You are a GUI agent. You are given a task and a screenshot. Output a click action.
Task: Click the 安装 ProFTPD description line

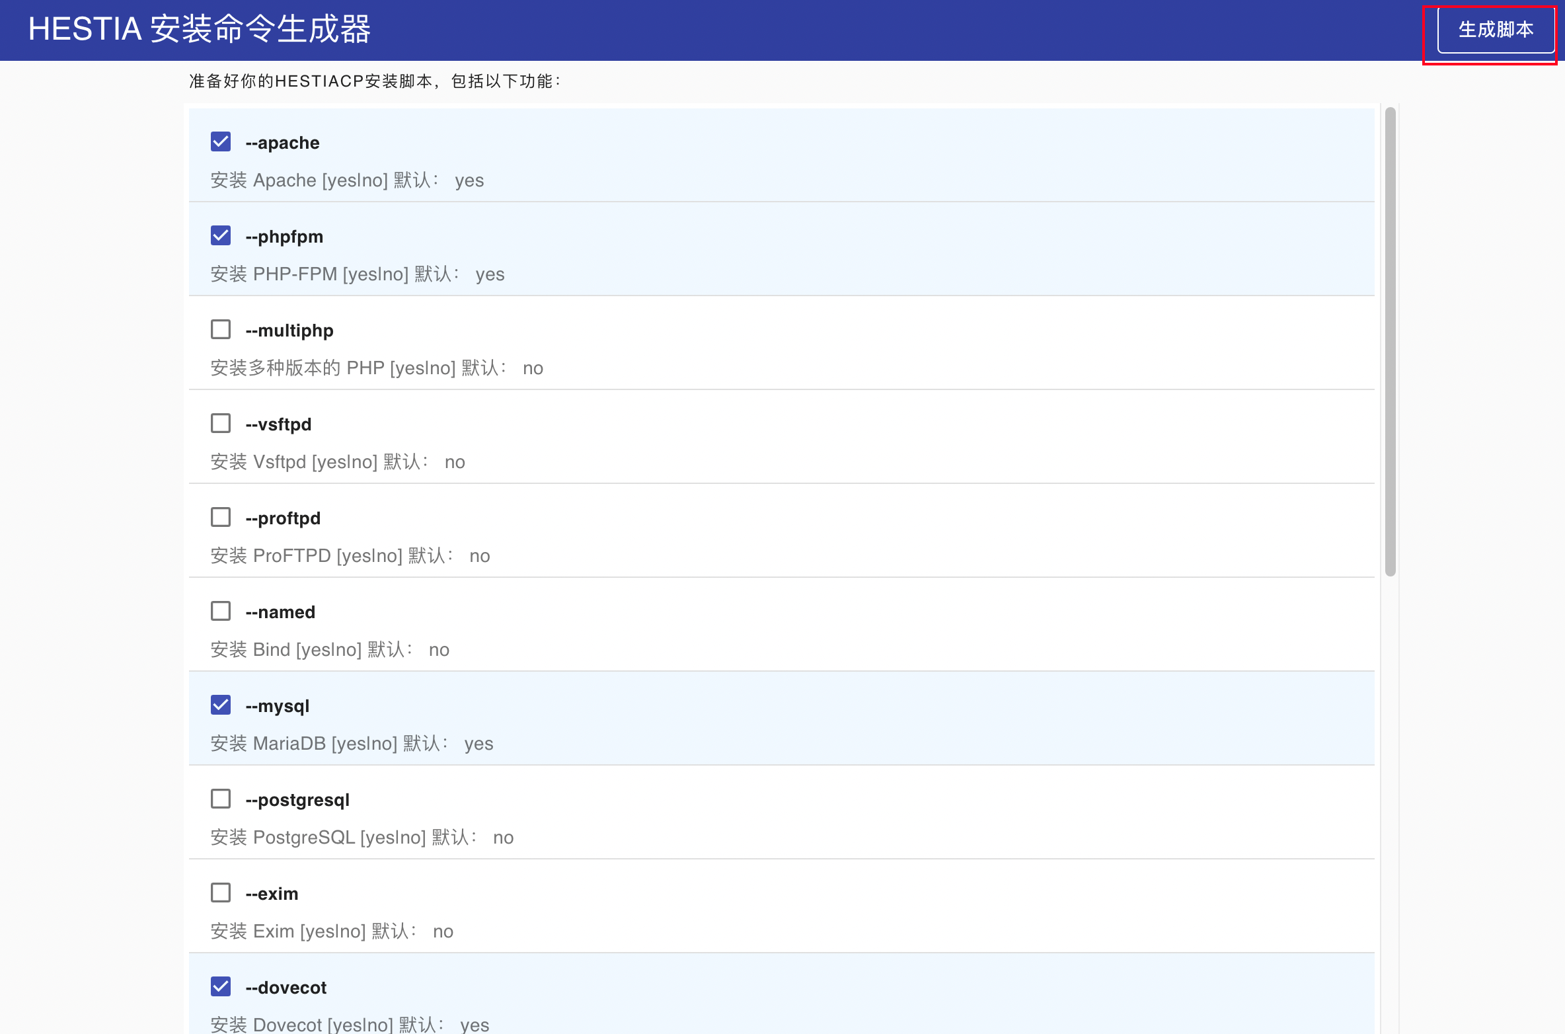click(350, 556)
